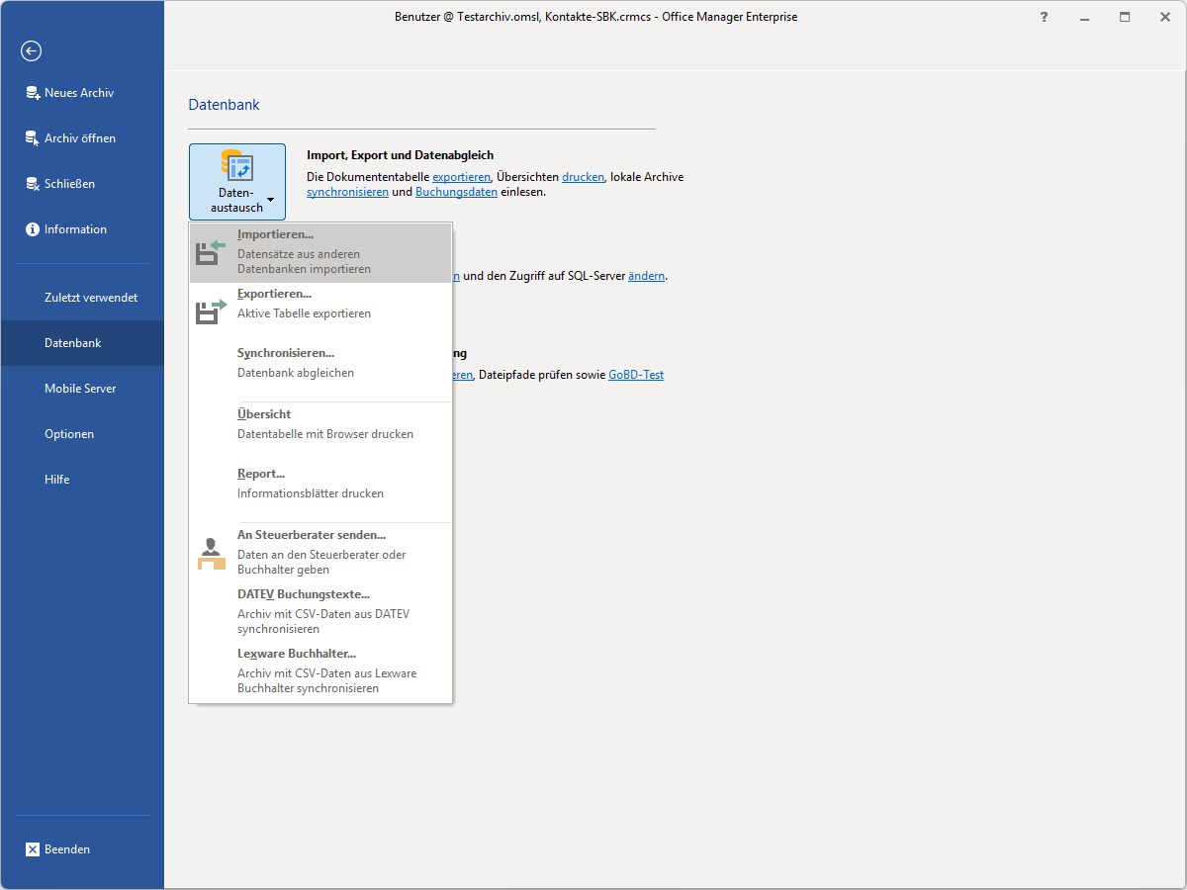Click the Steuerberater person icon
Screen dimensions: 1187x890
[x=211, y=554]
